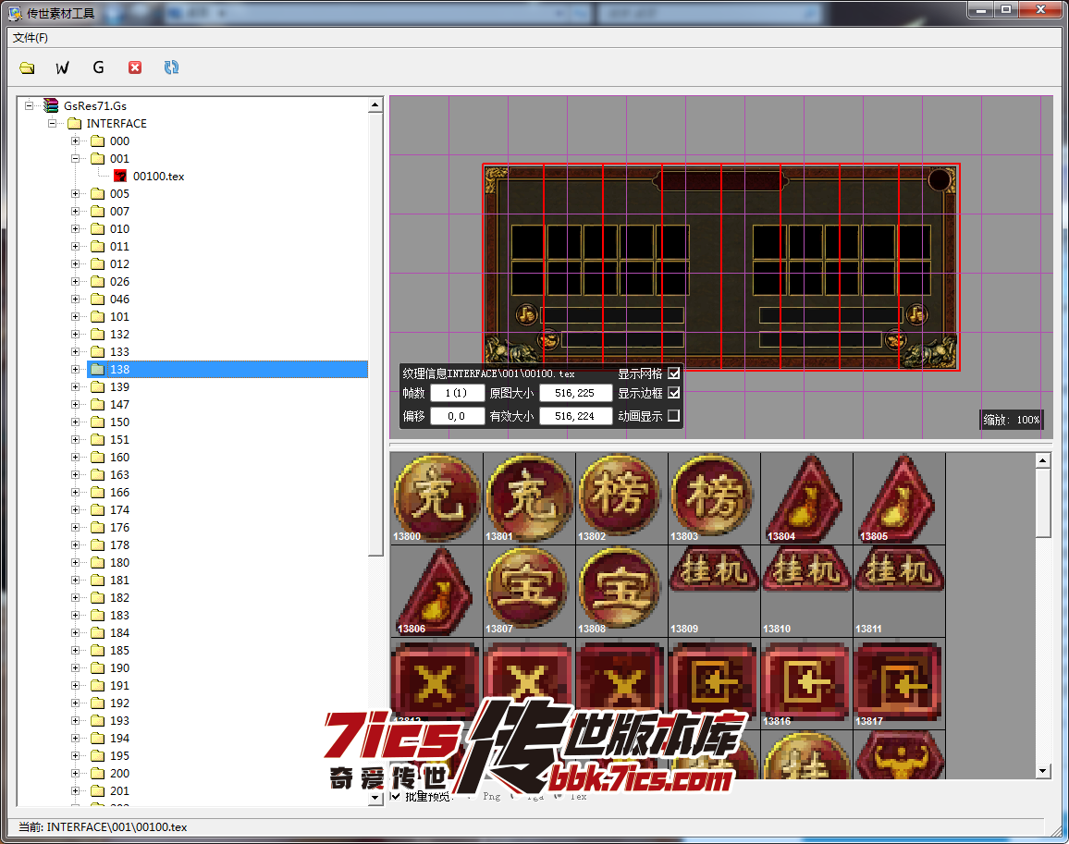This screenshot has height=844, width=1069.
Task: Uncheck the 显示网格 grid checkbox
Action: [673, 373]
